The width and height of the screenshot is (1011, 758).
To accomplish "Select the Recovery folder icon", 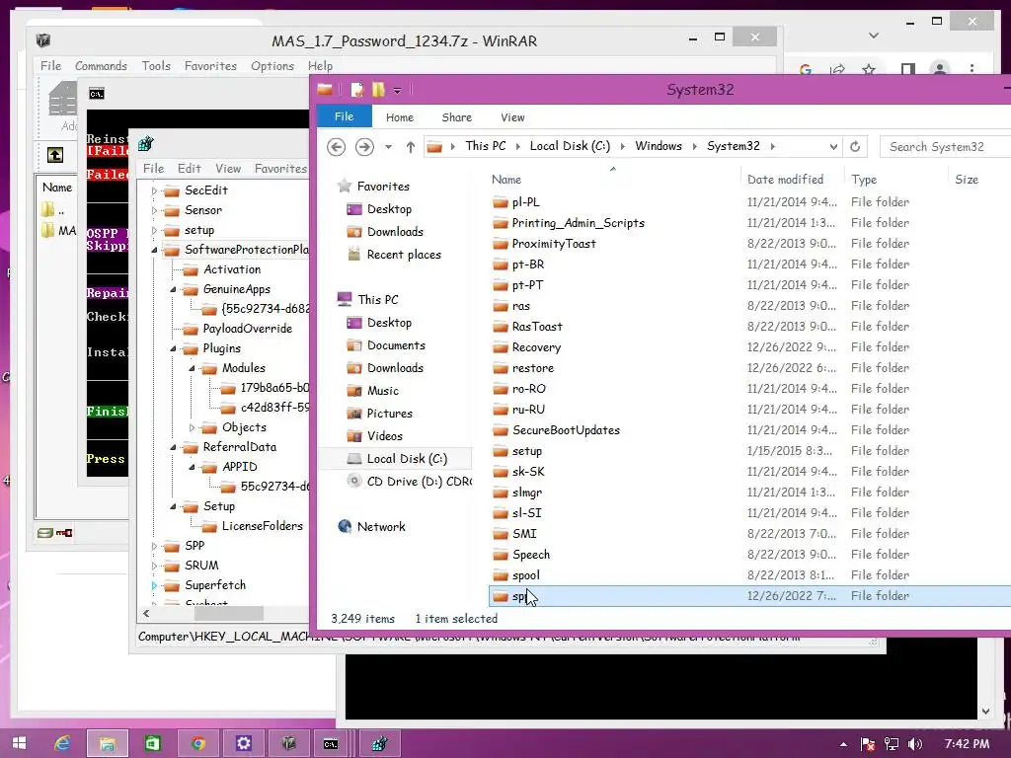I will point(501,347).
